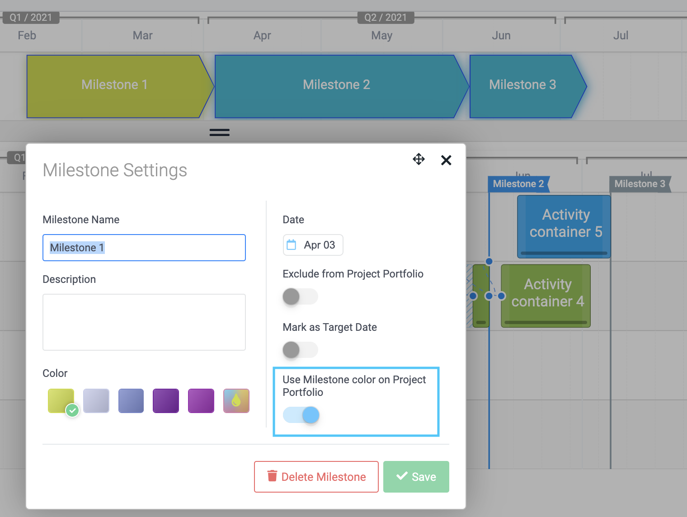Click the Delete Milestone button
Screen dimensions: 687x517
click(x=316, y=477)
